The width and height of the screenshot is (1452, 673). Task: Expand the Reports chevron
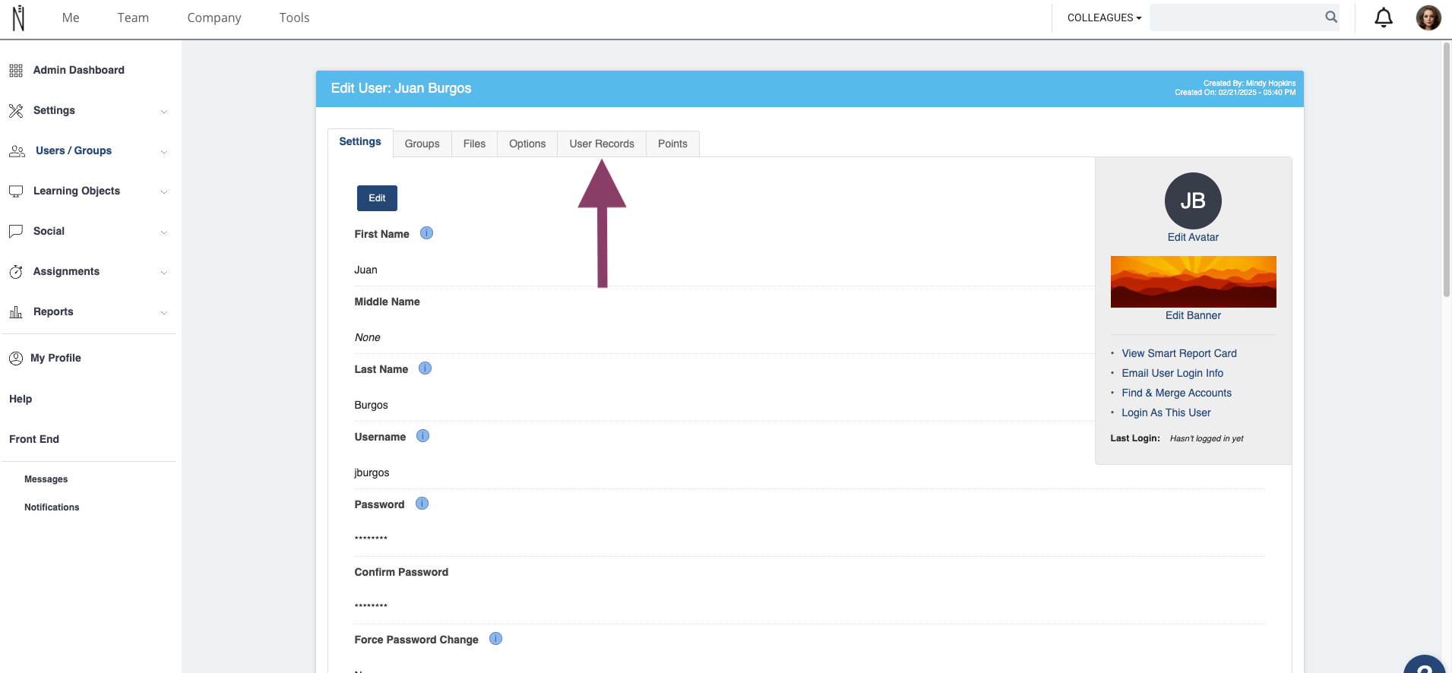point(164,313)
